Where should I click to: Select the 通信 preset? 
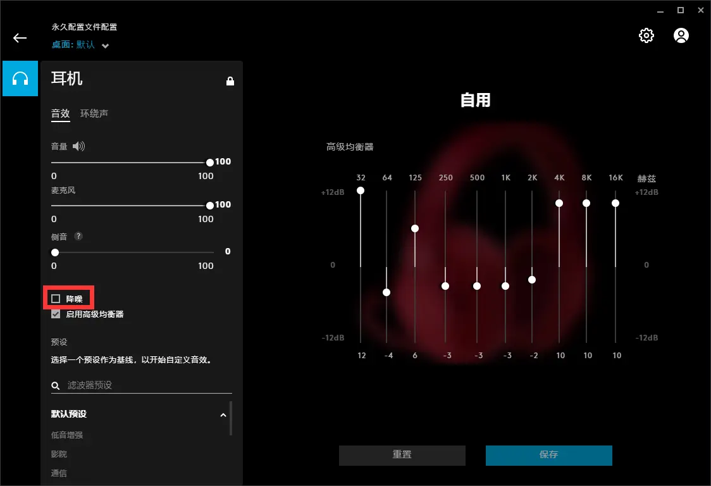(59, 473)
